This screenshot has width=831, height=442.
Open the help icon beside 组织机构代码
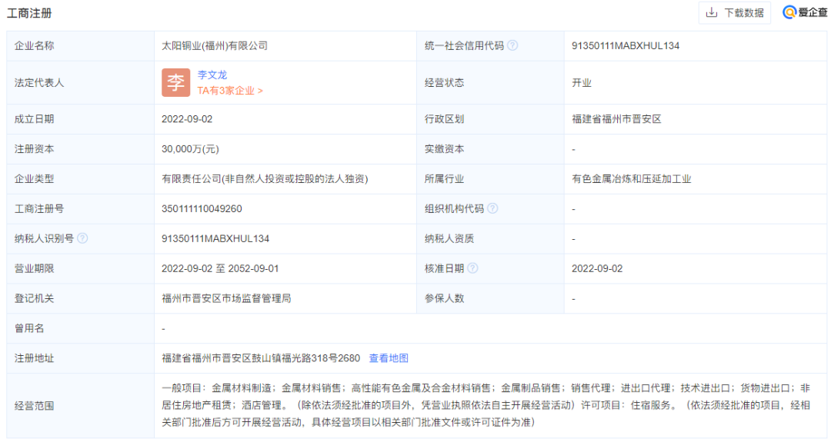[x=492, y=208]
